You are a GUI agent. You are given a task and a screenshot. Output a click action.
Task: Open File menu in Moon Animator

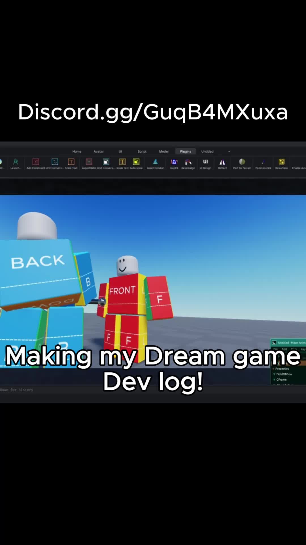pos(276,349)
